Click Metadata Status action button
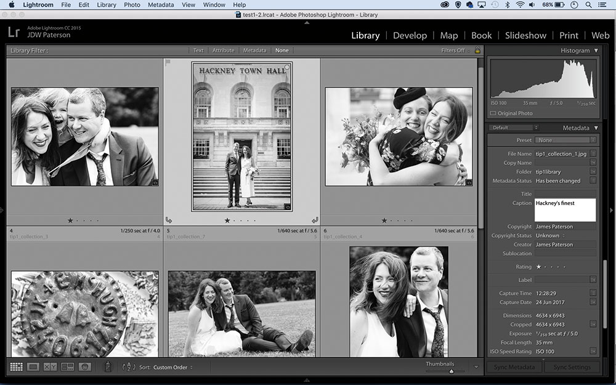Viewport: 616px width, 385px height. coord(593,180)
